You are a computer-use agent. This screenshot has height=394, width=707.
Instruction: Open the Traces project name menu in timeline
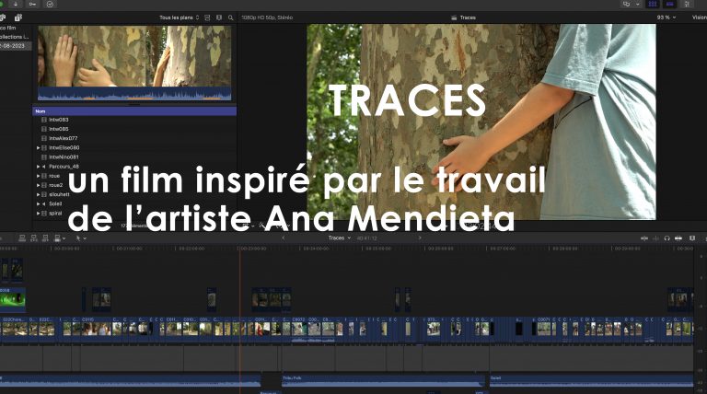(340, 238)
